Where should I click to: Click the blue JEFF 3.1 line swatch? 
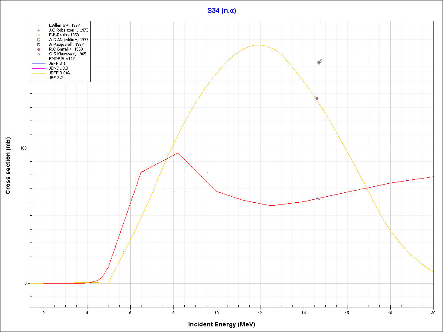[x=39, y=64]
